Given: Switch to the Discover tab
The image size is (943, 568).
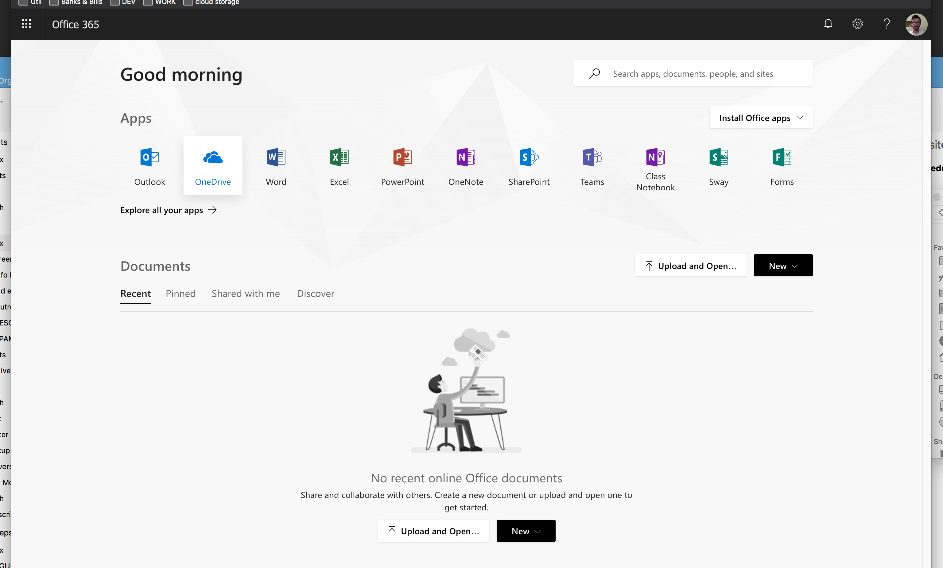Looking at the screenshot, I should [316, 294].
